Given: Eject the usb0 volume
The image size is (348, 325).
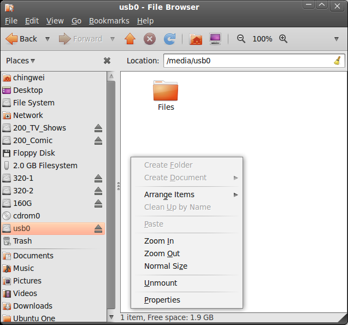Looking at the screenshot, I should (98, 229).
